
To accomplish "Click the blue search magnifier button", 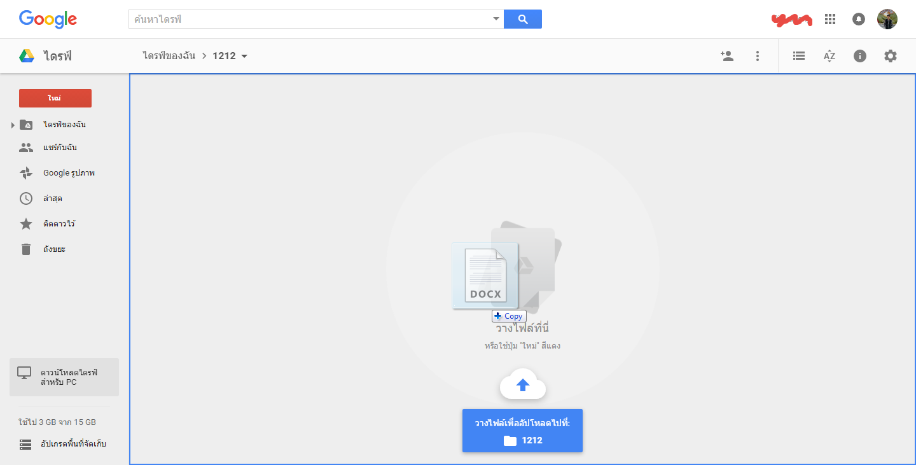I will pyautogui.click(x=523, y=19).
